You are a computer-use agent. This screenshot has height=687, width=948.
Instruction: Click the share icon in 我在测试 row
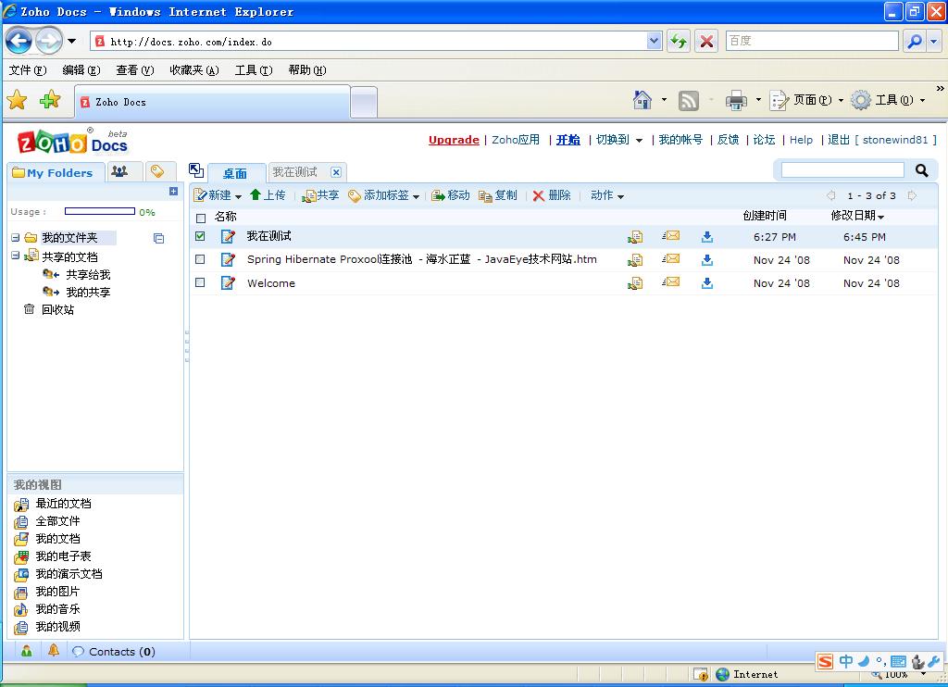(635, 237)
